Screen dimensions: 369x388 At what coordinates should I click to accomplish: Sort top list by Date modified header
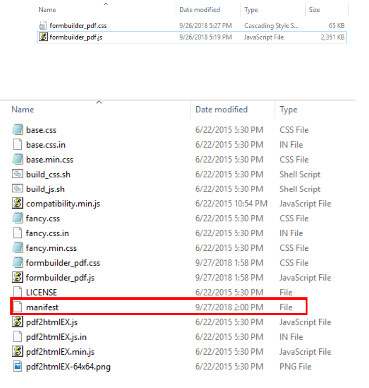point(200,10)
